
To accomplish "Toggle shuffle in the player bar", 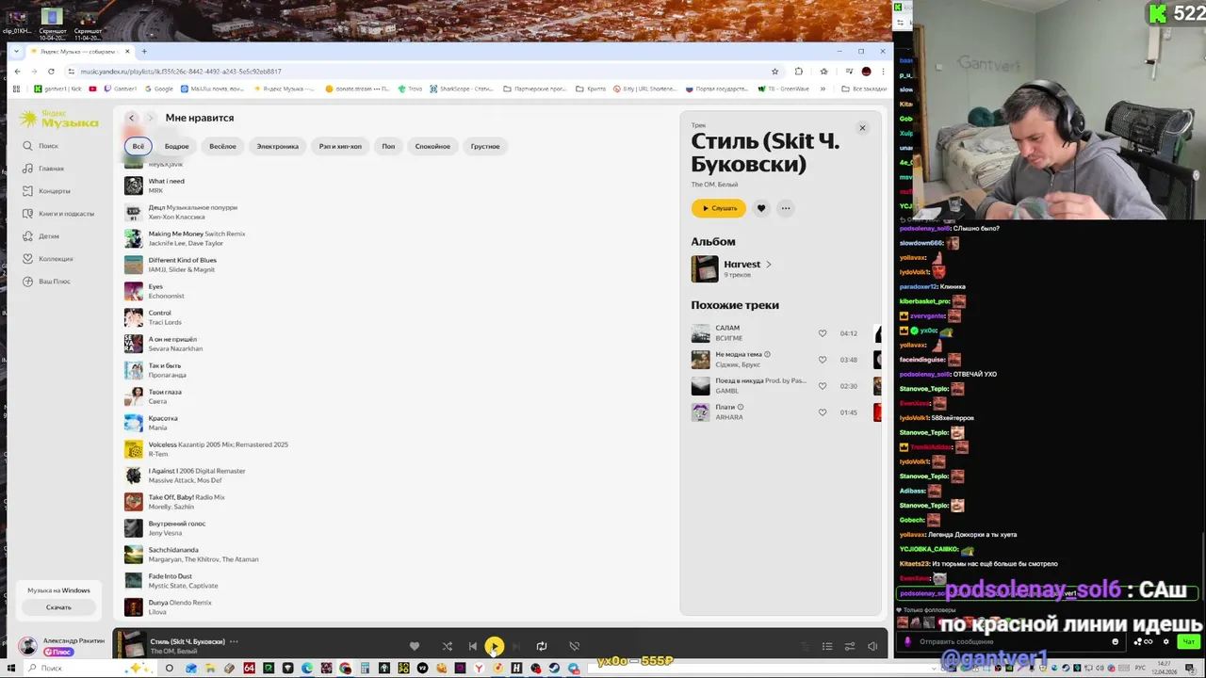I will point(447,646).
